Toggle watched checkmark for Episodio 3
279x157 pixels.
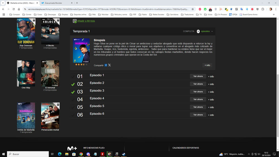pos(73,92)
